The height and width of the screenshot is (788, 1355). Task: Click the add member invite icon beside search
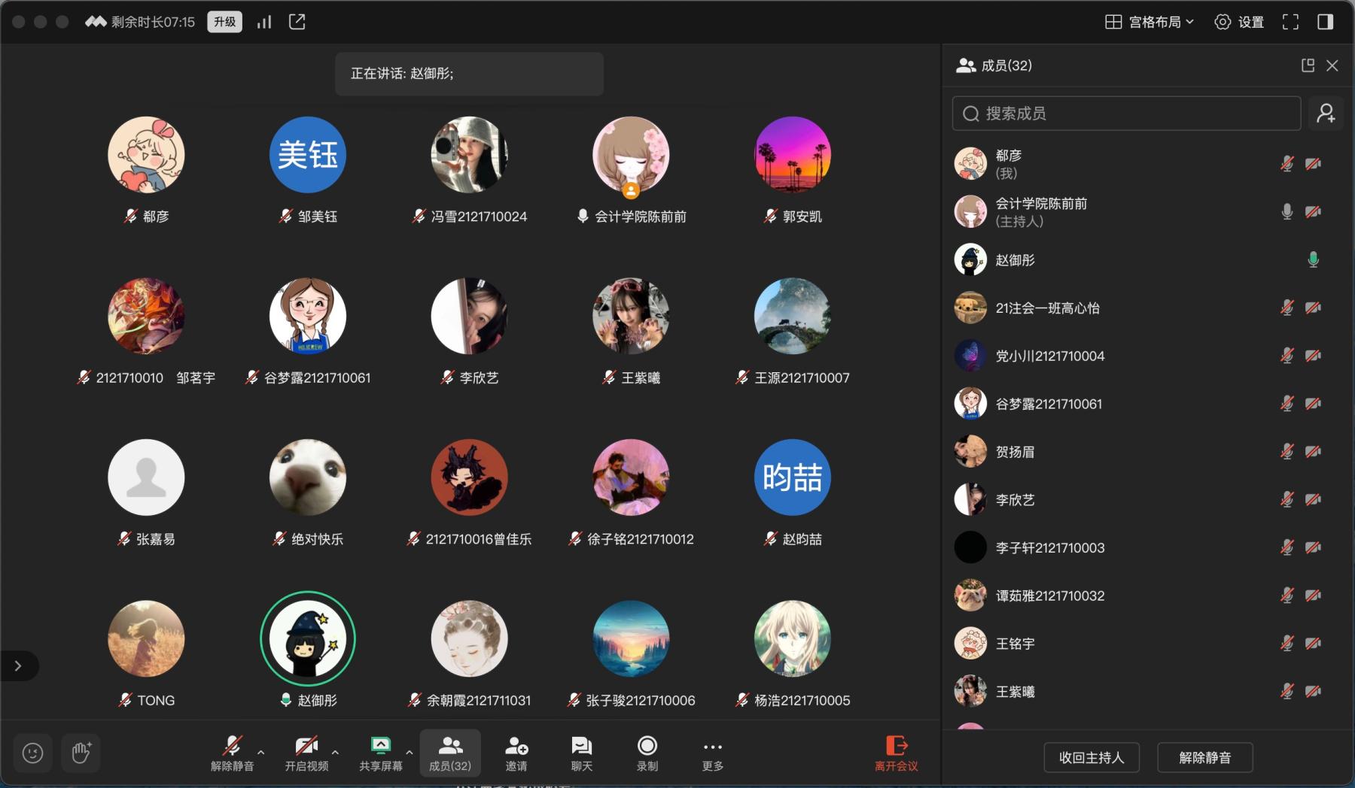(x=1326, y=114)
